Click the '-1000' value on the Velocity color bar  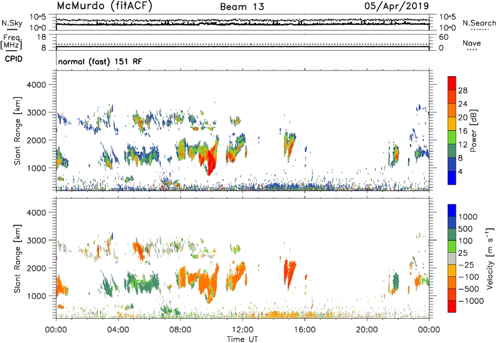471,301
